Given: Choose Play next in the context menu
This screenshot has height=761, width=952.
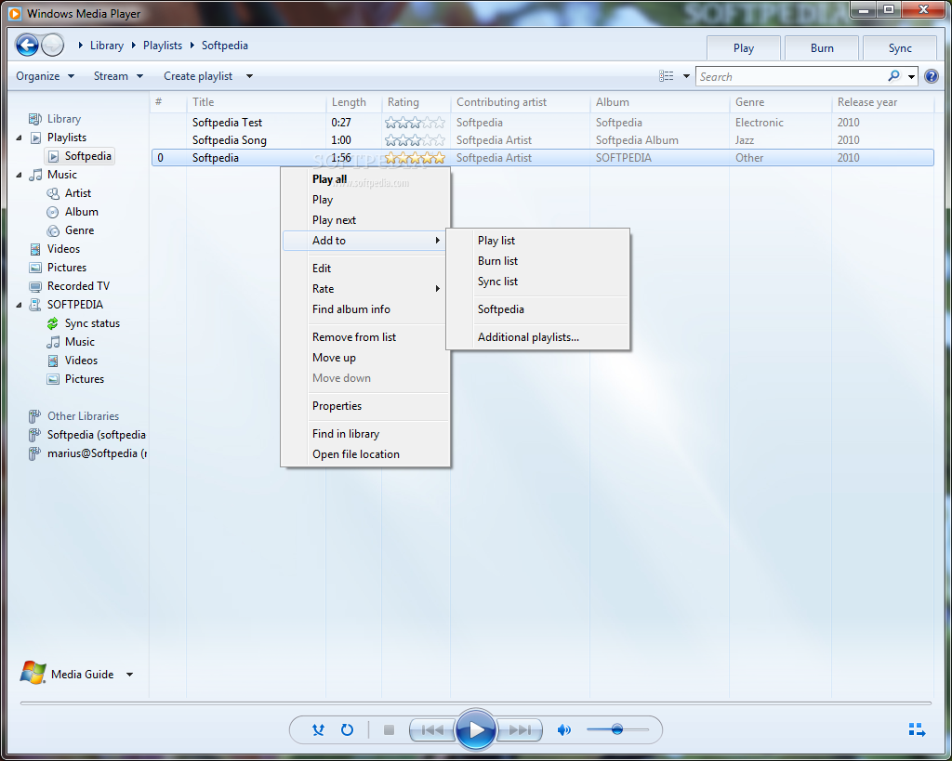Looking at the screenshot, I should [365, 220].
